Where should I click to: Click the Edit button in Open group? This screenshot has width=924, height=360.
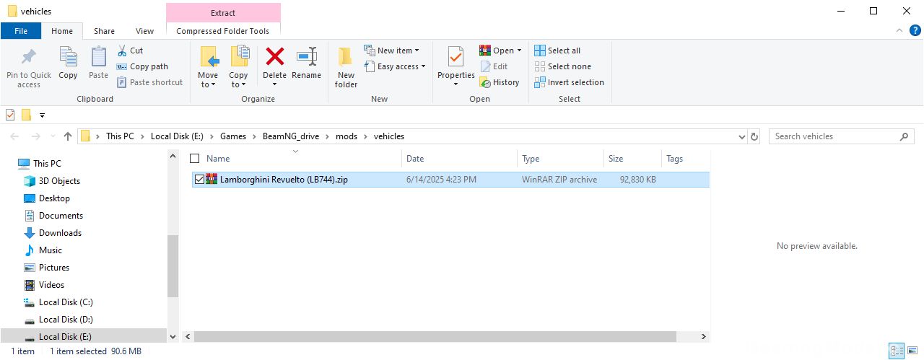point(494,66)
